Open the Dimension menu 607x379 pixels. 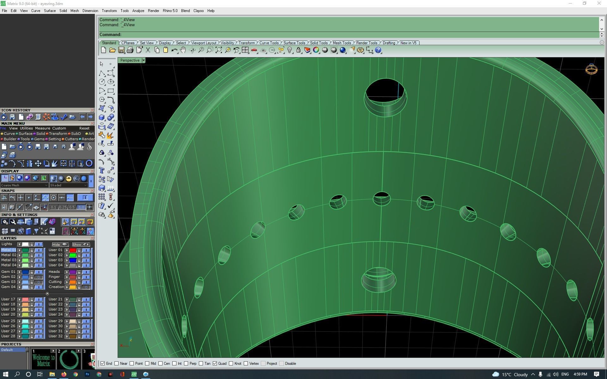pyautogui.click(x=90, y=11)
